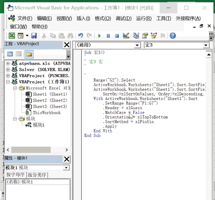
Task: Collapse the VBAProject (工作簿1) node
Action: pos(8,82)
